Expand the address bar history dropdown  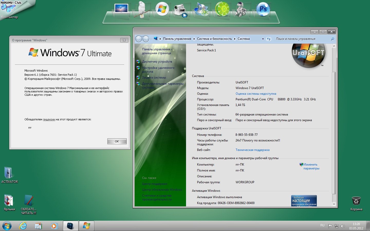(263, 39)
